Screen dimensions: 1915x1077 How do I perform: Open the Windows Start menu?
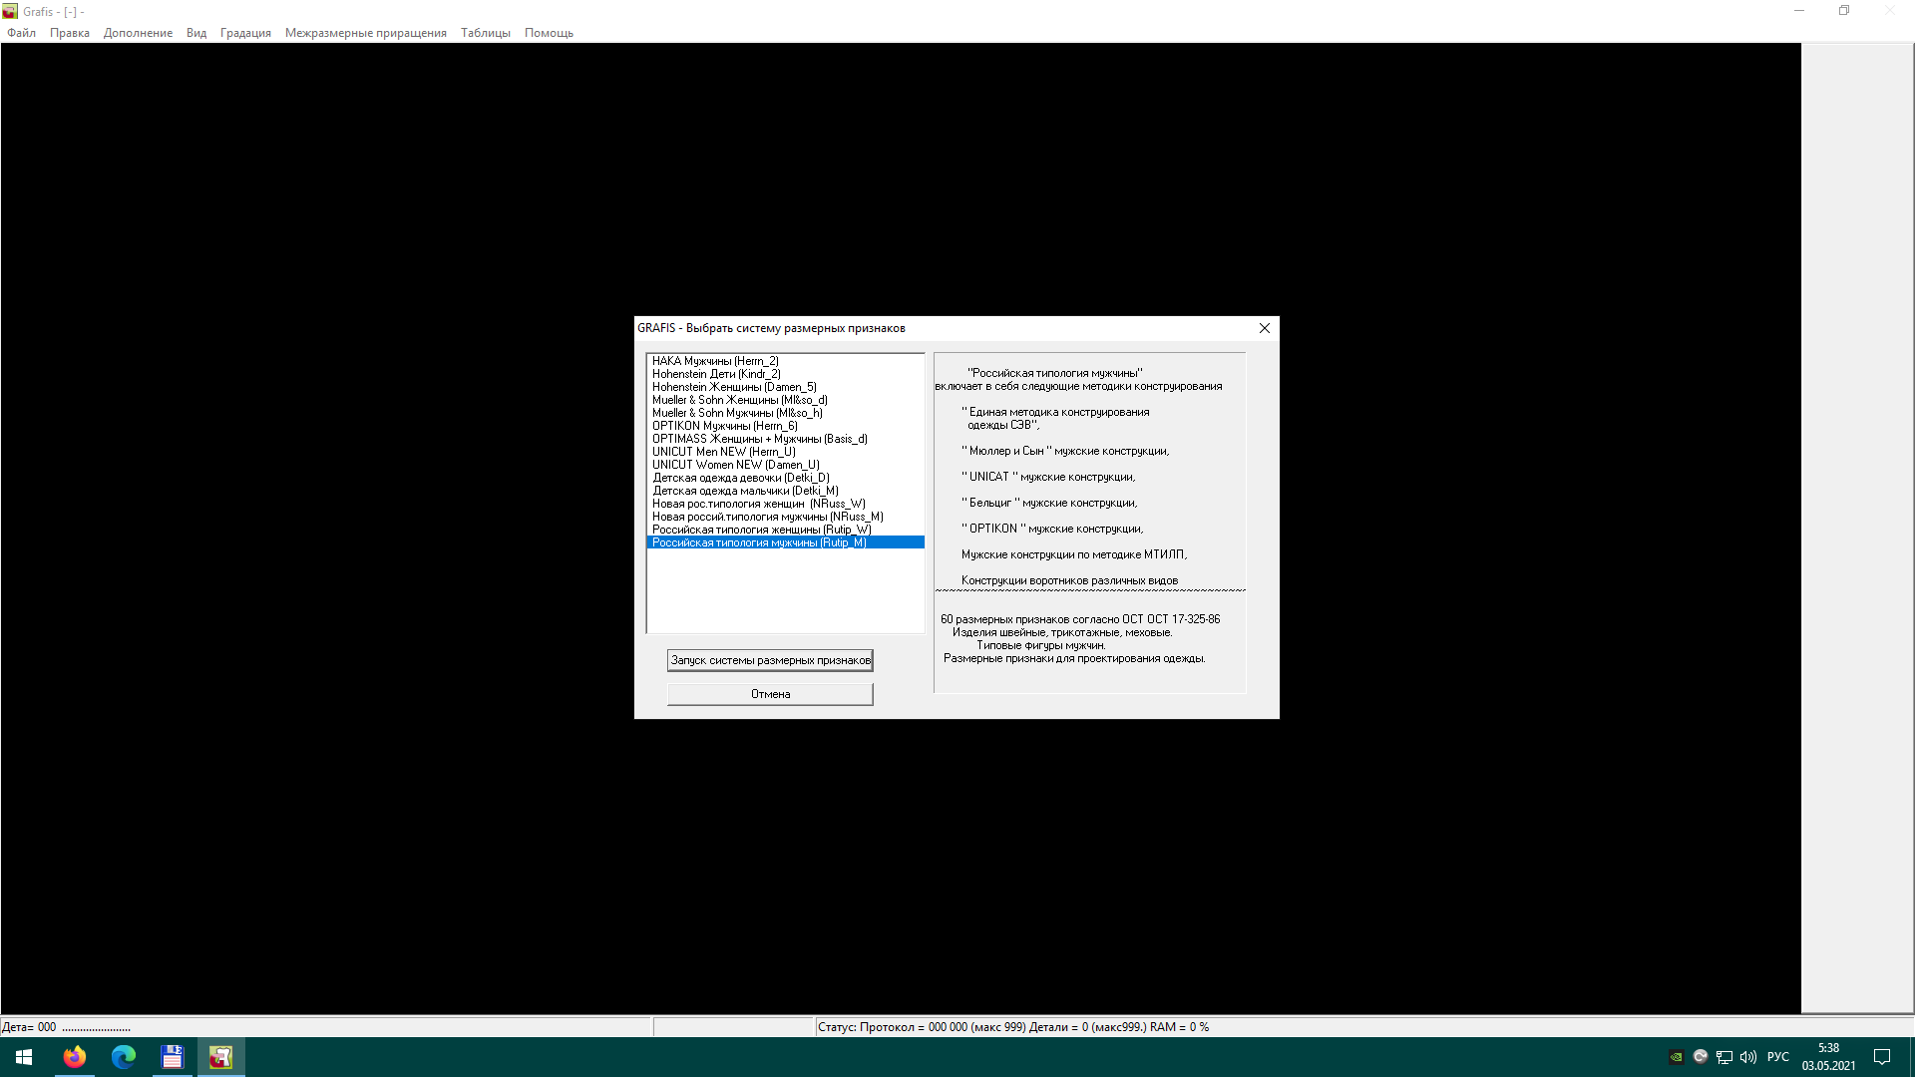pyautogui.click(x=24, y=1057)
